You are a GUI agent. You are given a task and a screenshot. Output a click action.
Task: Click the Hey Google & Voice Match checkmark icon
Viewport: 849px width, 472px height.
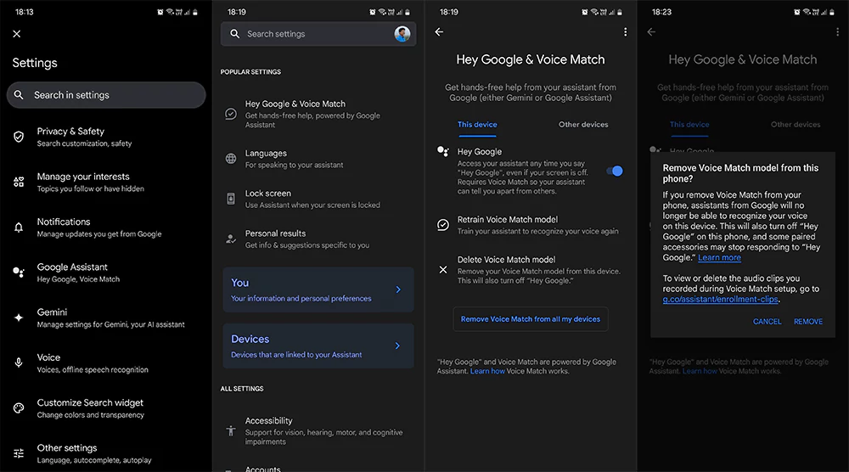pos(231,114)
